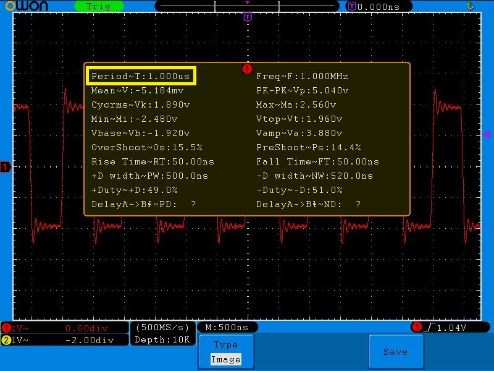Click the channel 1 ground level marker

coord(6,166)
